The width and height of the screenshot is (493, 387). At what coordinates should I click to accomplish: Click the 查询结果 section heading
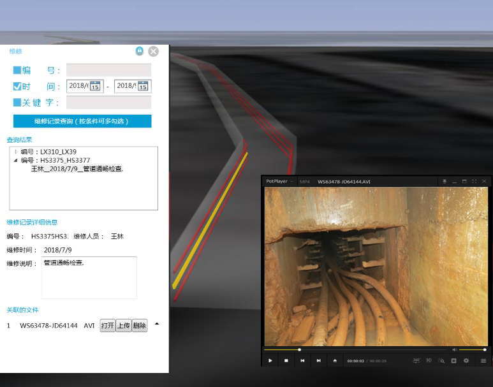coord(20,140)
